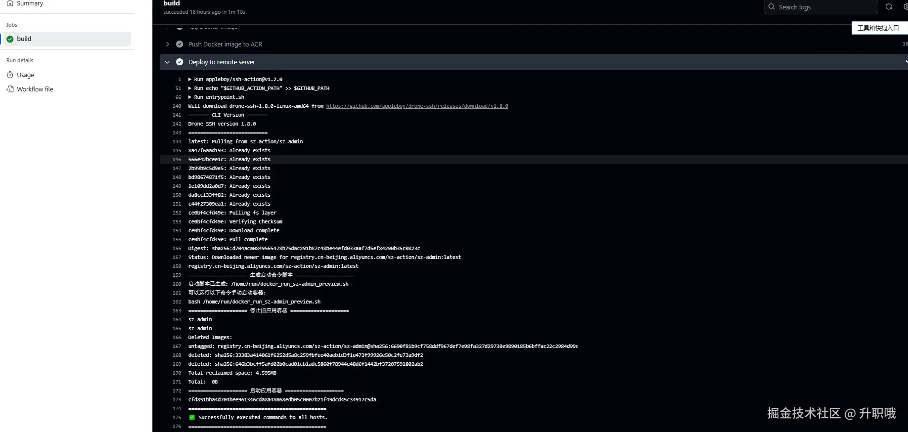
Task: Open the drone-ssh releases download link
Action: point(417,106)
